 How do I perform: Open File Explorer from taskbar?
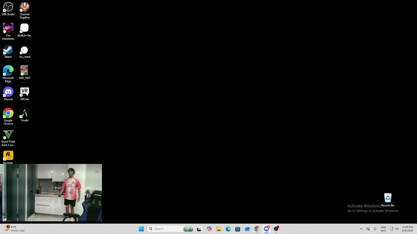coord(219,229)
